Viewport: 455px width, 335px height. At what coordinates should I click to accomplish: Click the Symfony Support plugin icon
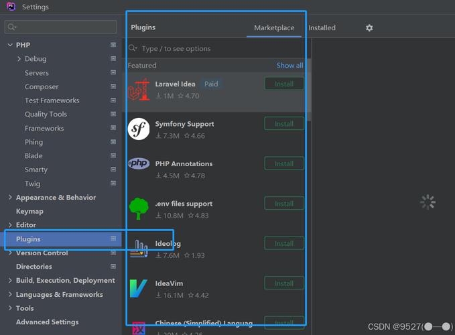click(x=139, y=129)
